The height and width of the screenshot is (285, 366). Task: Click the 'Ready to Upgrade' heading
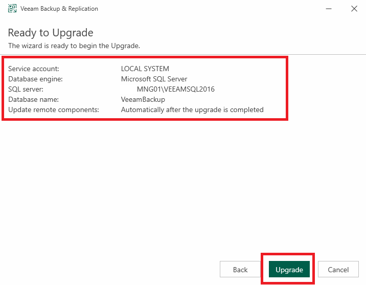pos(51,33)
